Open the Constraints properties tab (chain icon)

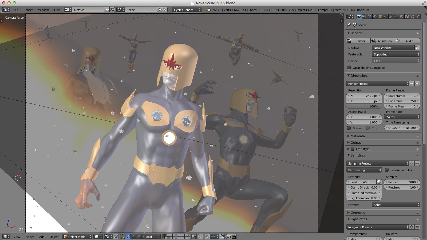386,17
